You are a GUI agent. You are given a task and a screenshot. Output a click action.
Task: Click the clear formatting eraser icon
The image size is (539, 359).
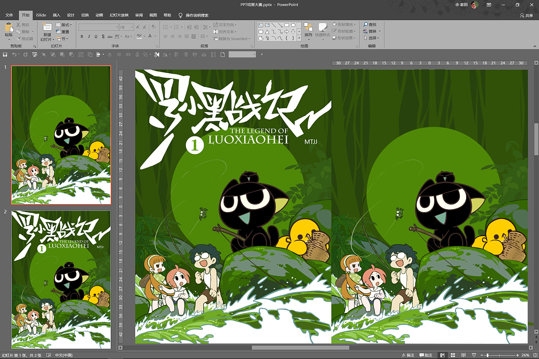[154, 27]
